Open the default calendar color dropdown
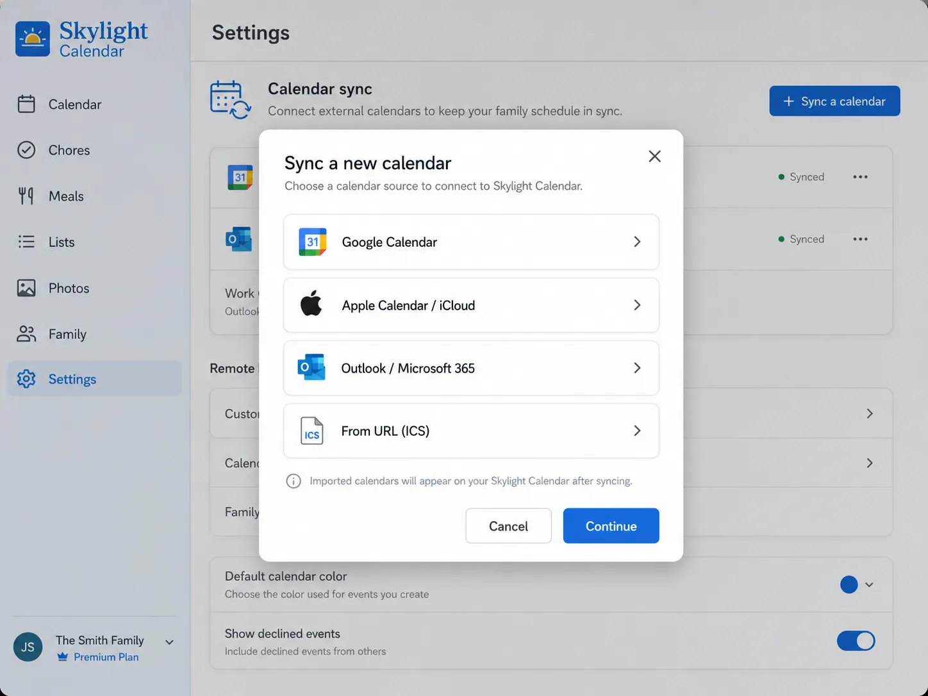 point(869,584)
